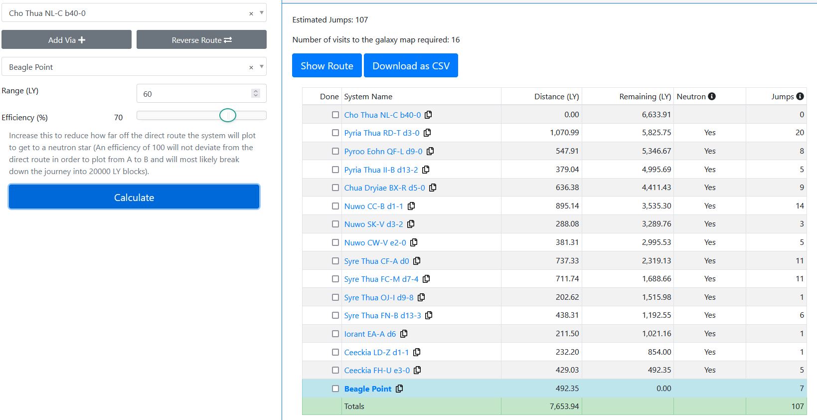
Task: Download the route as CSV
Action: click(x=411, y=66)
